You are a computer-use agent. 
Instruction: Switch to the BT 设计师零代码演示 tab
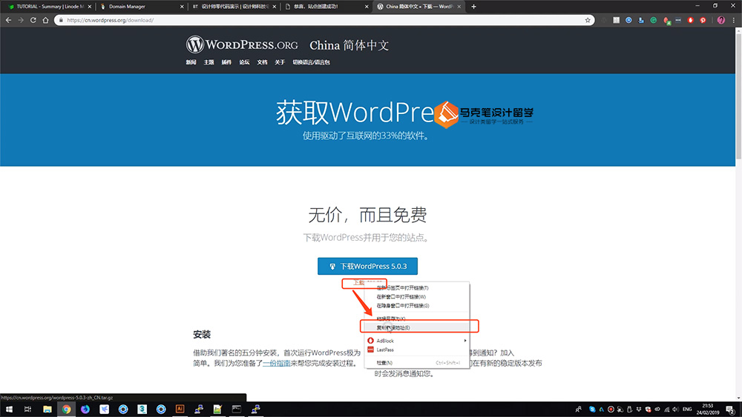233,7
